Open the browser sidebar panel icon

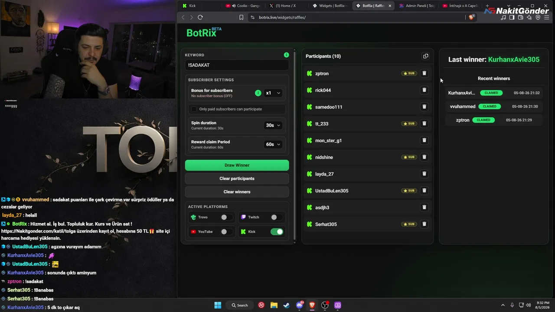pos(512,17)
